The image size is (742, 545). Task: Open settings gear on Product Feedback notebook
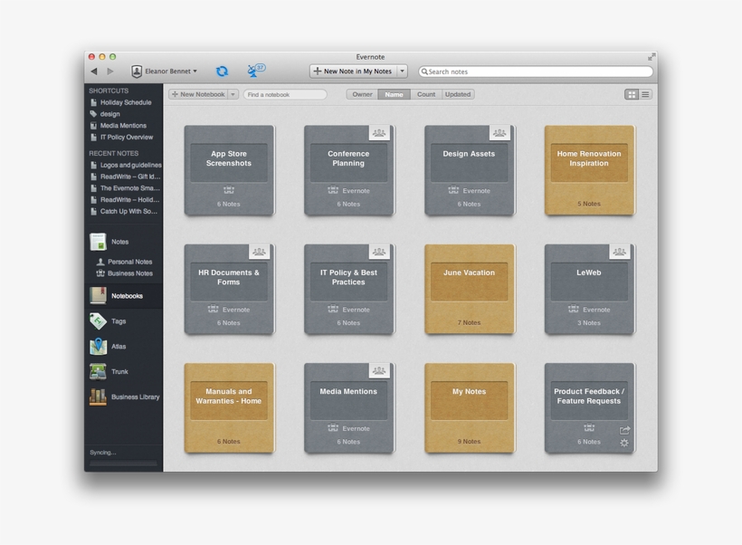point(624,443)
